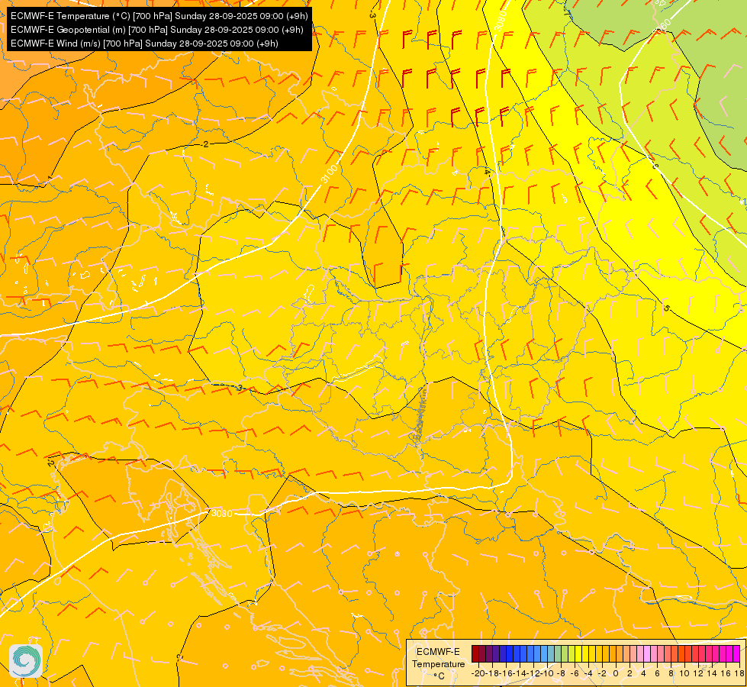
Task: Click the isotherm label 5
Action: (x=666, y=308)
